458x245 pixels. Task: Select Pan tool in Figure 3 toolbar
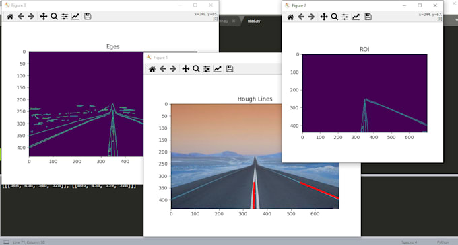[x=44, y=17]
